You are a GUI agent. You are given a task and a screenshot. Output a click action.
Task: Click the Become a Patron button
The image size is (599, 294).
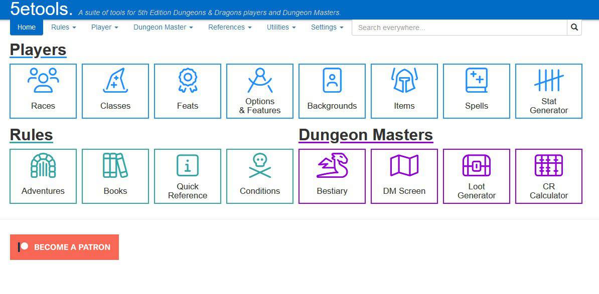64,247
